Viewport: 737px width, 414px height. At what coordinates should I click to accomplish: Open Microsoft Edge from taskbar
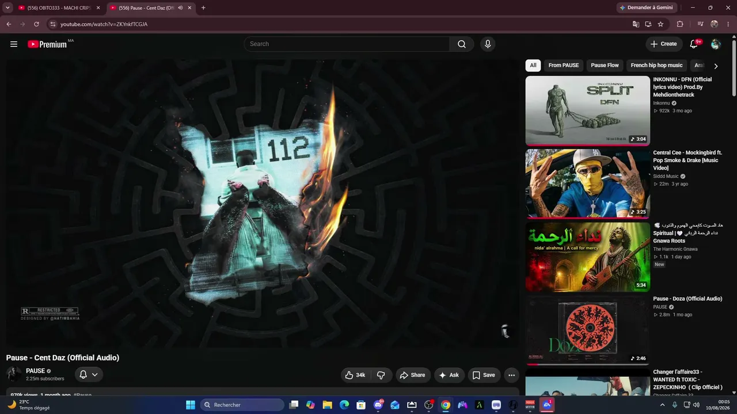(x=344, y=405)
